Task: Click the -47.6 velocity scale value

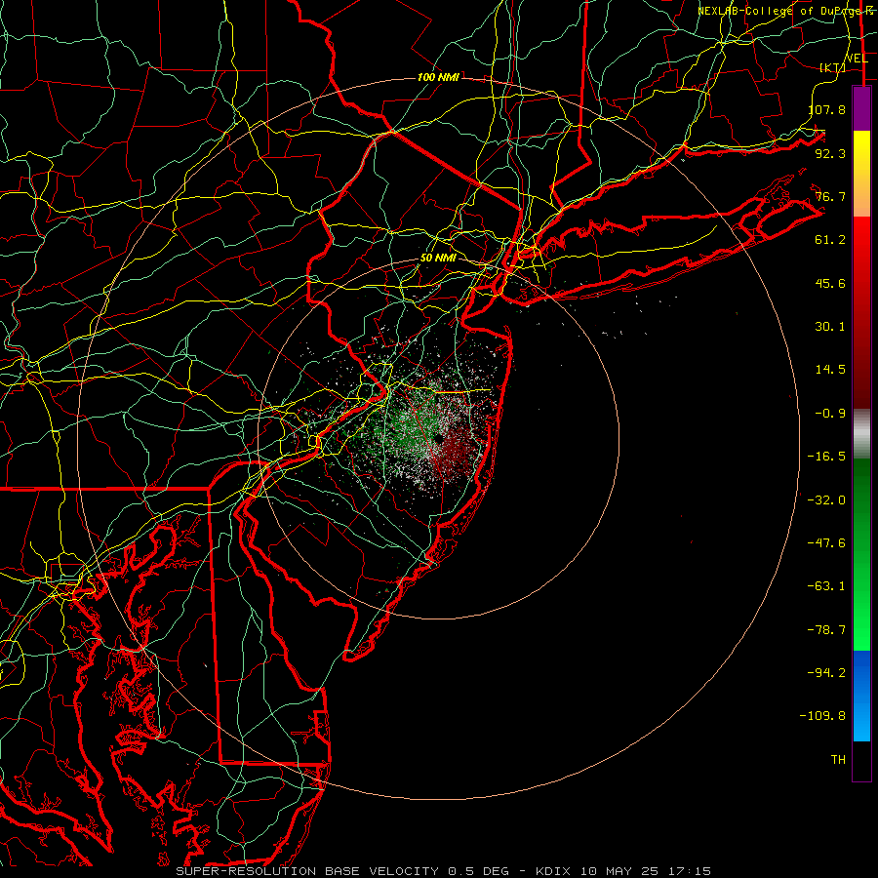Action: [826, 543]
